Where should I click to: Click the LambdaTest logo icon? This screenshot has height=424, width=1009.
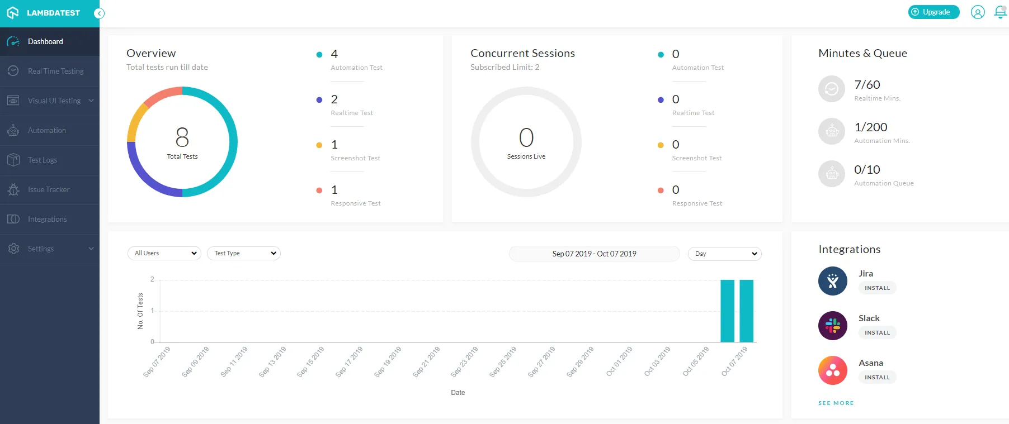pyautogui.click(x=13, y=13)
